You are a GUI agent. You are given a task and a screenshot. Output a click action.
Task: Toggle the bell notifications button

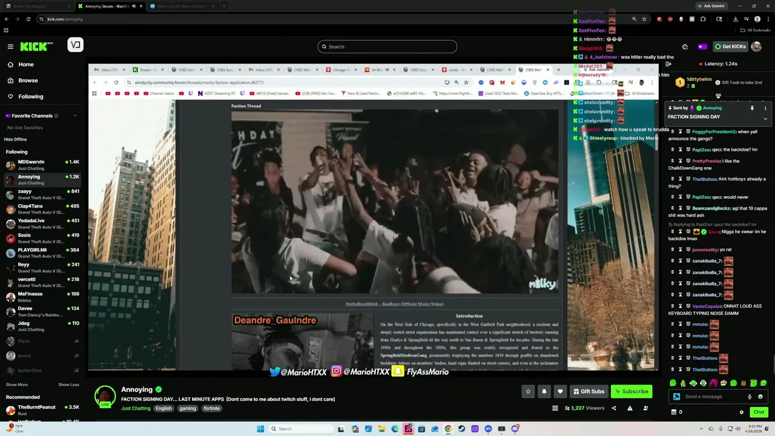pos(544,391)
